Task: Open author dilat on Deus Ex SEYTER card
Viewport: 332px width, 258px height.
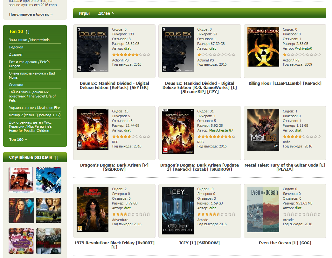Action: 127,48
